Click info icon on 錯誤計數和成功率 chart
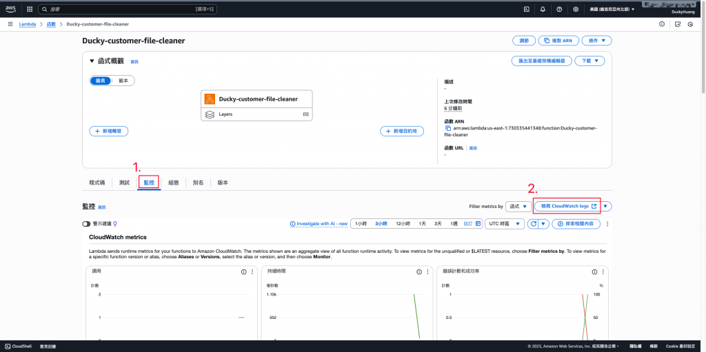This screenshot has height=352, width=706. 594,272
